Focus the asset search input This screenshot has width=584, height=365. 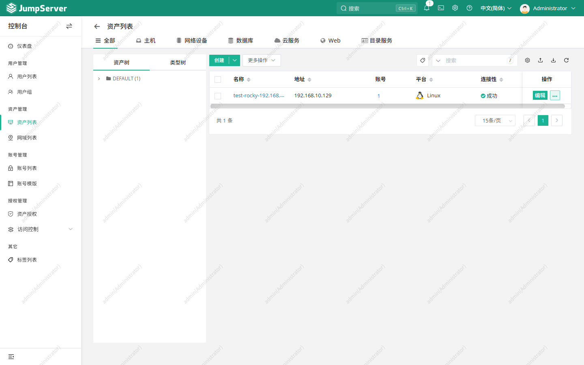tap(474, 60)
